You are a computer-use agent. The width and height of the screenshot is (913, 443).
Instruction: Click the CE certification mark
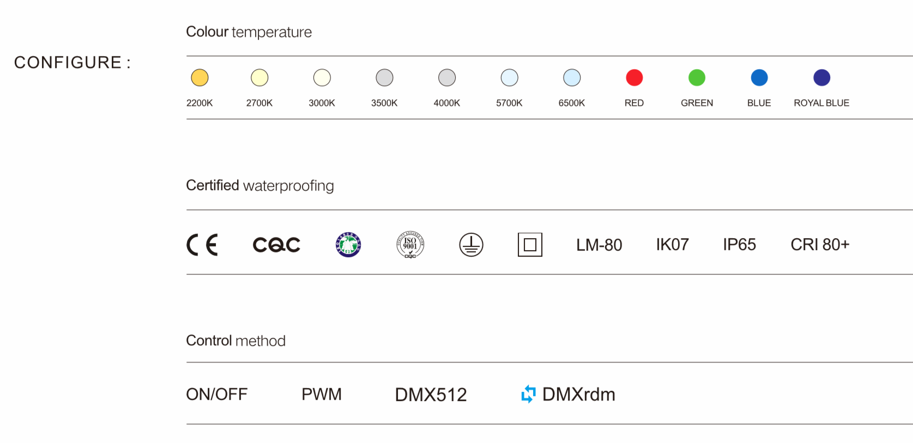[202, 245]
